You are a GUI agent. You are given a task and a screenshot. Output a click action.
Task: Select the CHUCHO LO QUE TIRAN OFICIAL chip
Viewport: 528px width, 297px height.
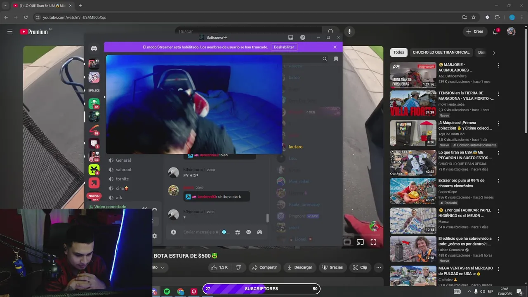tap(441, 52)
